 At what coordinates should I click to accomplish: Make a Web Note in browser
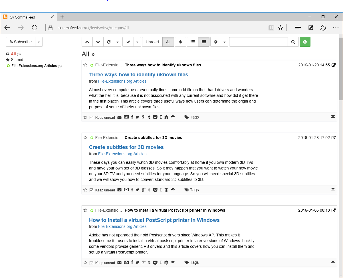pos(311,28)
